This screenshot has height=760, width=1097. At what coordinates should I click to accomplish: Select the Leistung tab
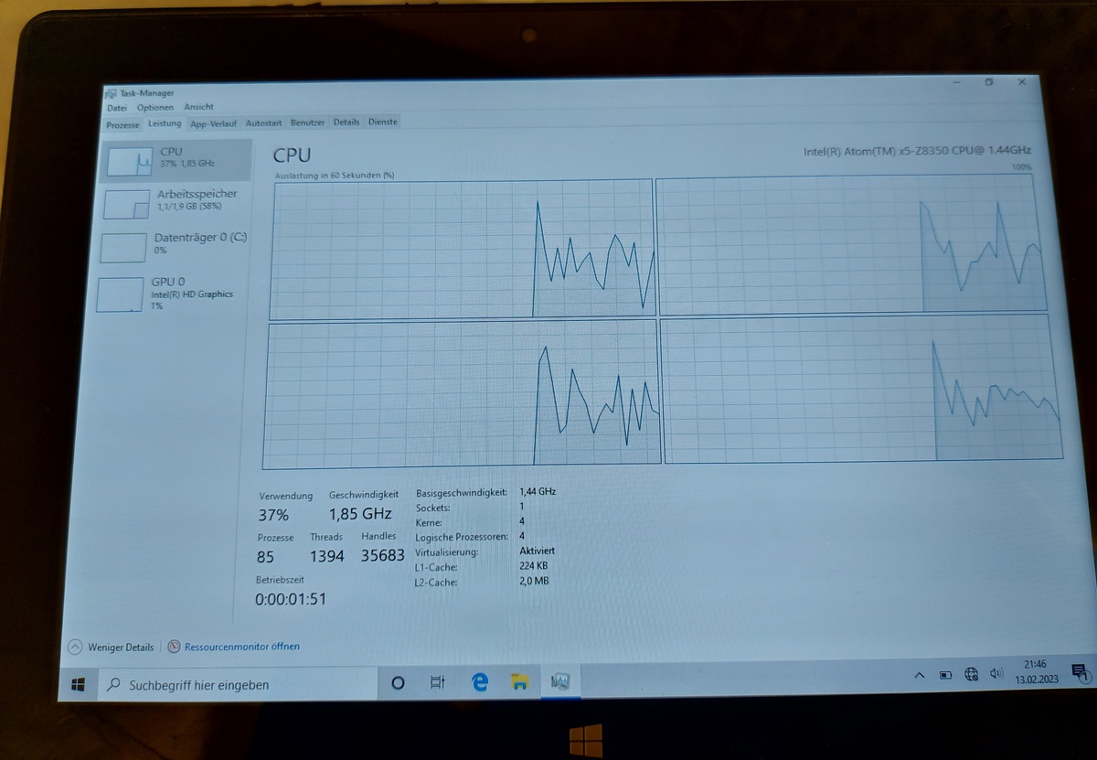(165, 123)
